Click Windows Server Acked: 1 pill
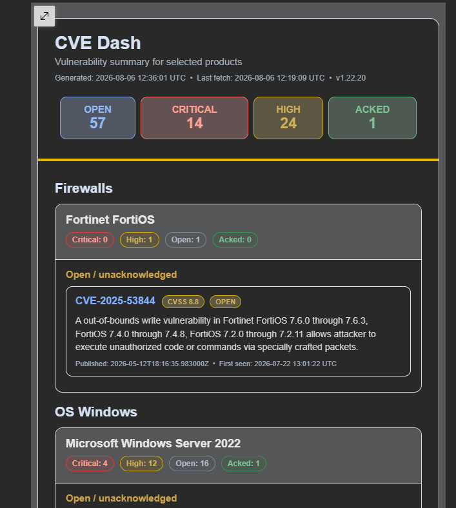456x508 pixels. coord(244,464)
